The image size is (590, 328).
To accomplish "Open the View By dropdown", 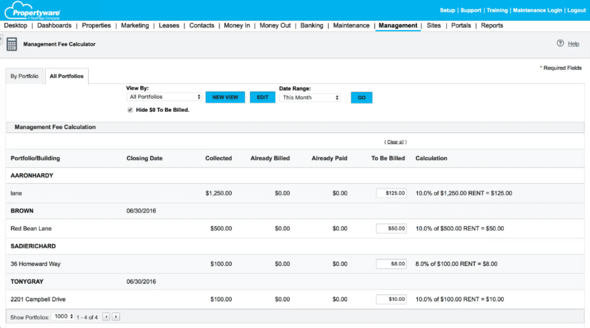I will tap(164, 96).
